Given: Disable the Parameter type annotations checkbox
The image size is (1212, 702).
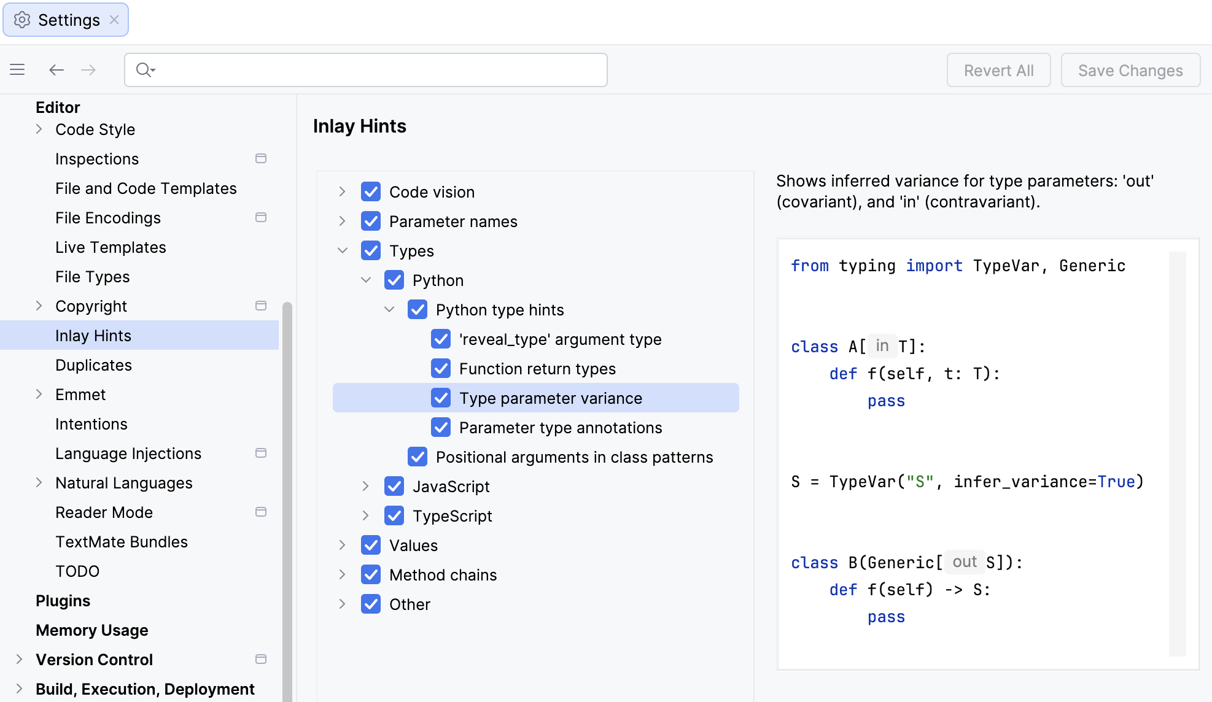Looking at the screenshot, I should (x=441, y=428).
